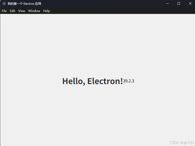The image size is (195, 146).
Task: Open the File menu
Action: pos(4,11)
